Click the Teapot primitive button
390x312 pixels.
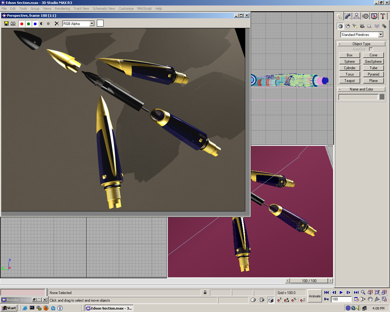(349, 81)
